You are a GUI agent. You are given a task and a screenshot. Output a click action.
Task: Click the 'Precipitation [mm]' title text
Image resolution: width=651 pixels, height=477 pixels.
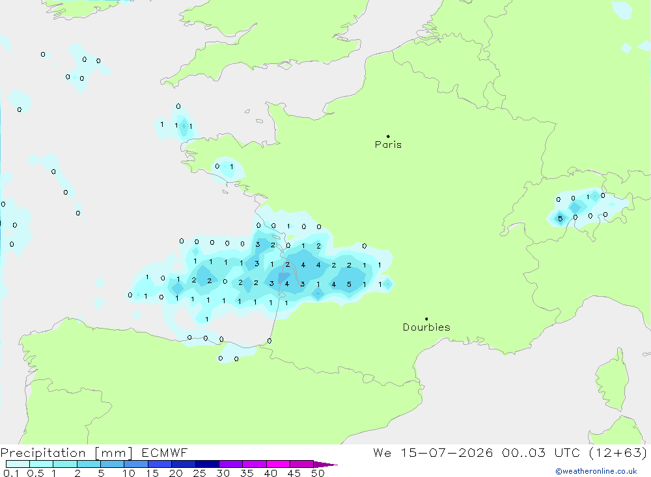[x=66, y=453]
